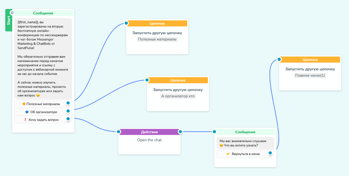Click input connector of А организатор кто chain block
Screen dimensions: 349x176
pos(147,80)
